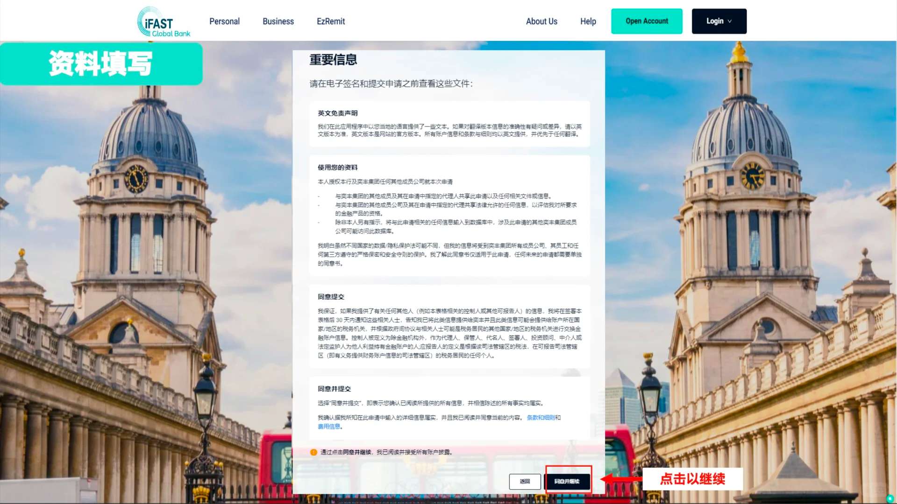Go to the EzRemit page
This screenshot has height=504, width=897.
tap(330, 21)
